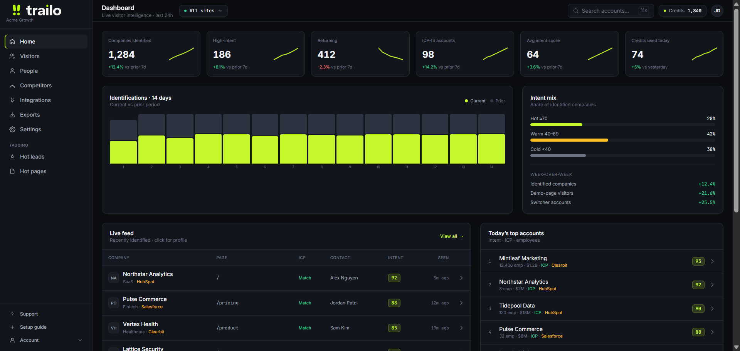Expand the Northstar Analytics live feed row chevron
The image size is (740, 351).
(461, 278)
